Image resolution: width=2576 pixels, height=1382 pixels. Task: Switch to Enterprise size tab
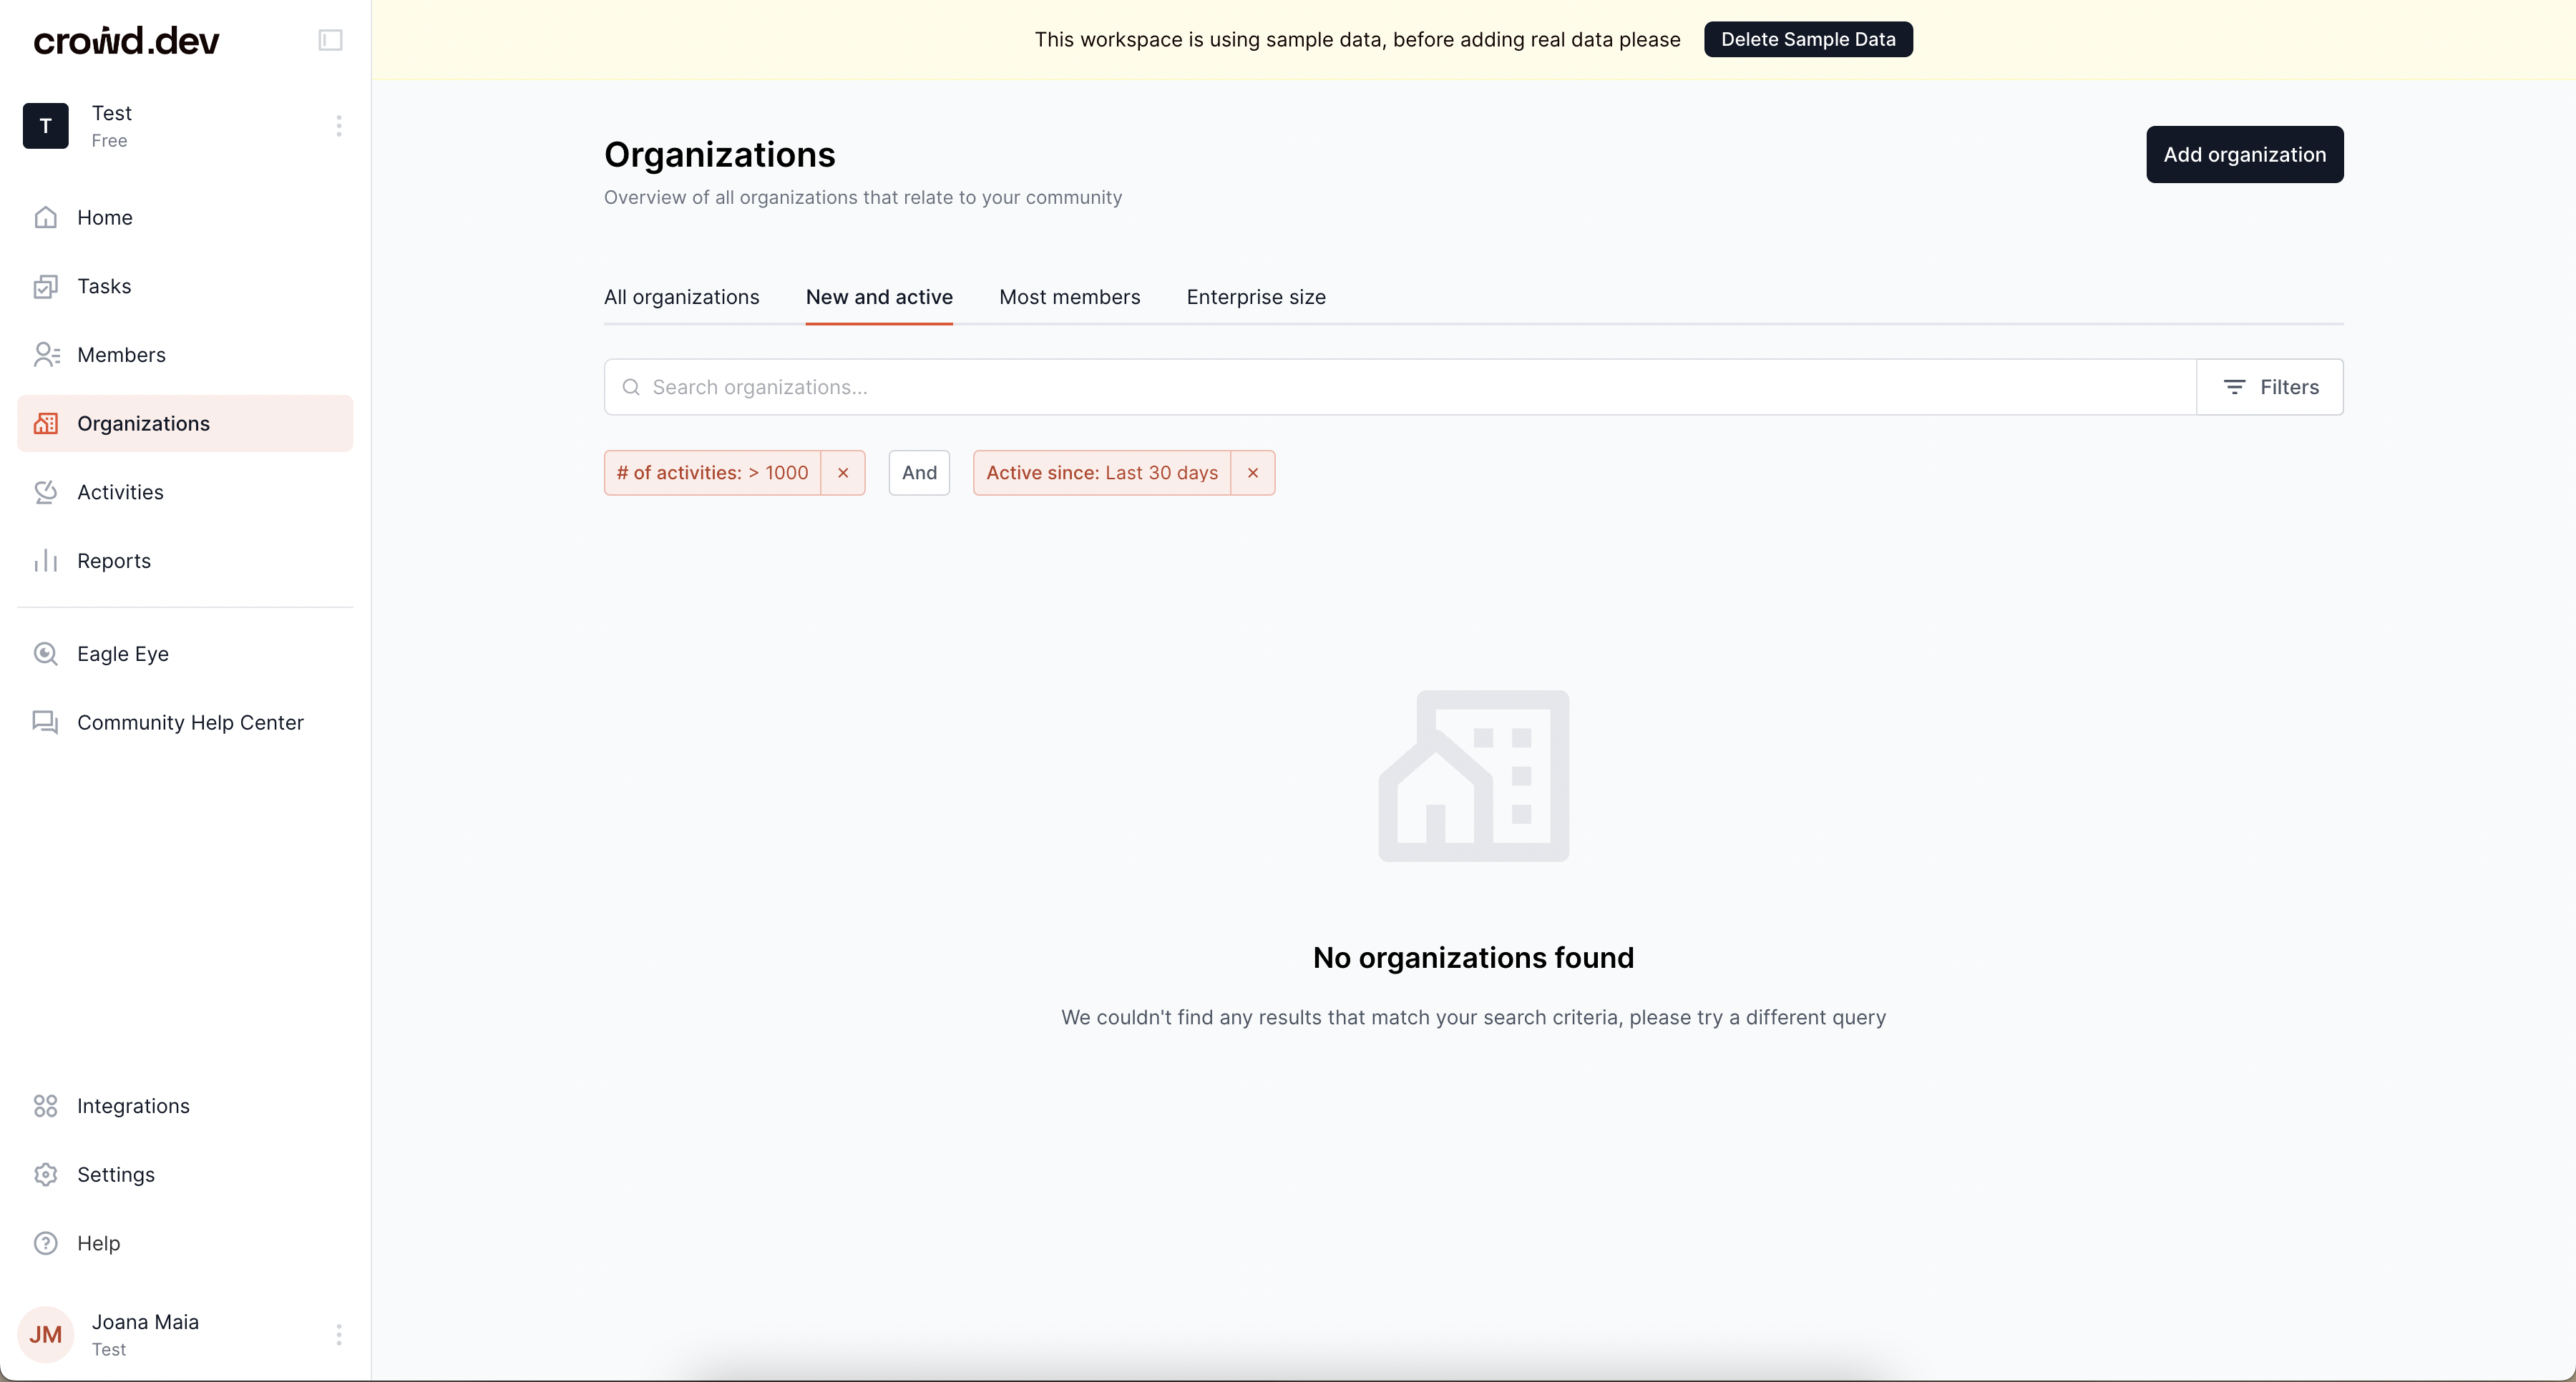pos(1256,297)
